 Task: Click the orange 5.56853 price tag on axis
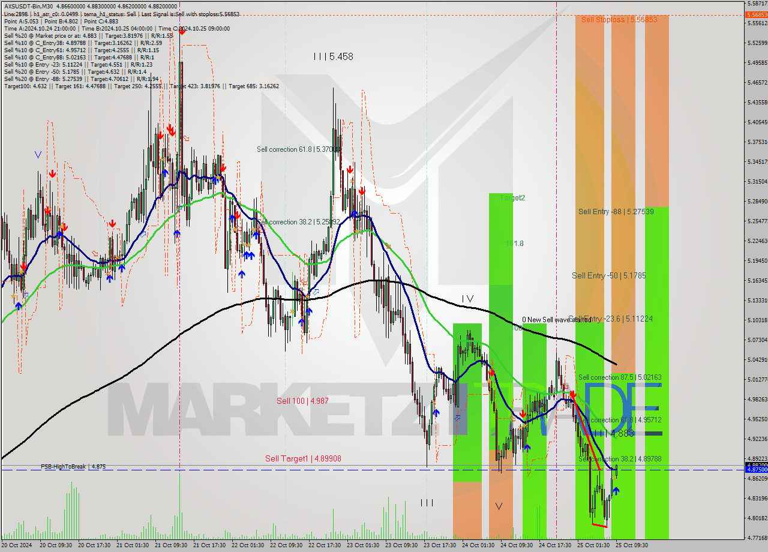point(756,15)
